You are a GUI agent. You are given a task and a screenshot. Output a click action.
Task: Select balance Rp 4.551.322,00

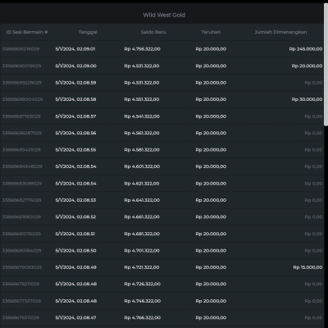point(142,99)
